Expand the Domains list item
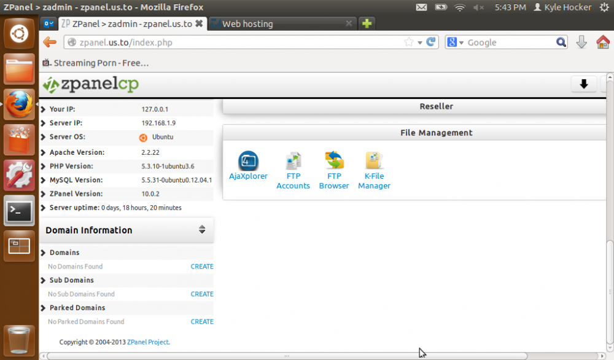This screenshot has height=360, width=614. point(64,252)
